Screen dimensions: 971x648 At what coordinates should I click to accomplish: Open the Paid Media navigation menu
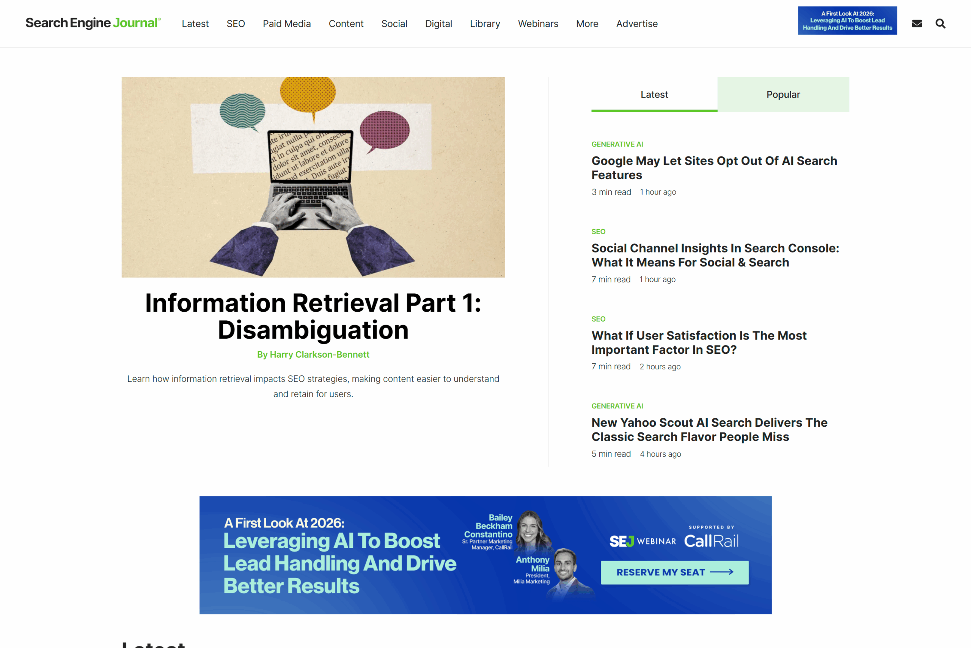(286, 24)
